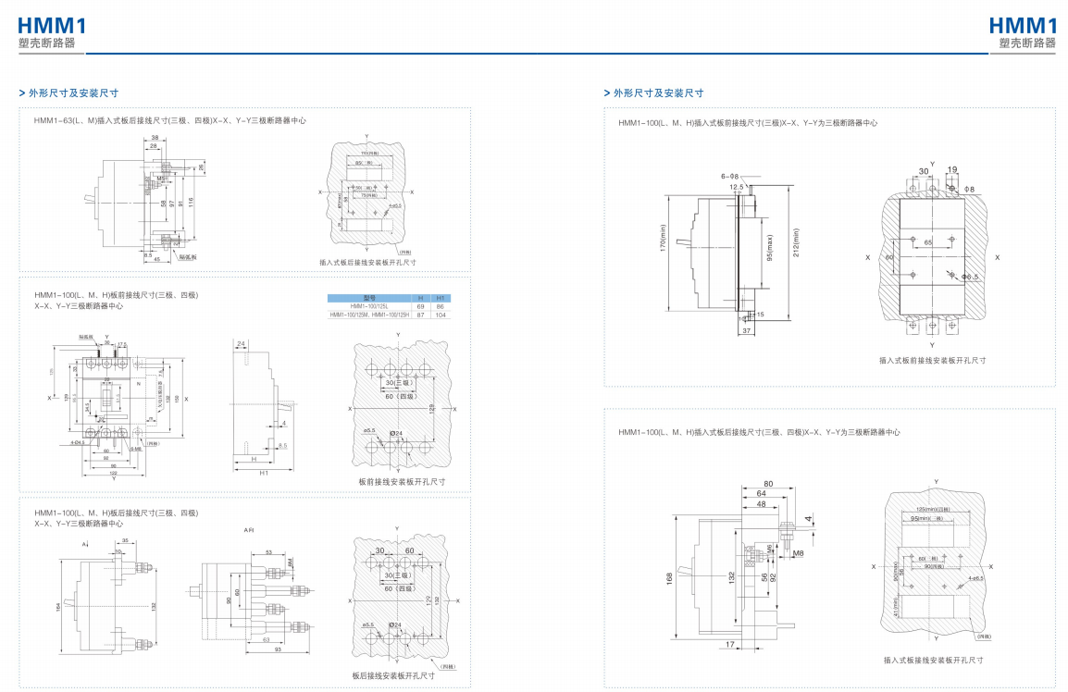Click the 'H1' dimension under the side profile drawing
1068x692 pixels.
(x=263, y=472)
